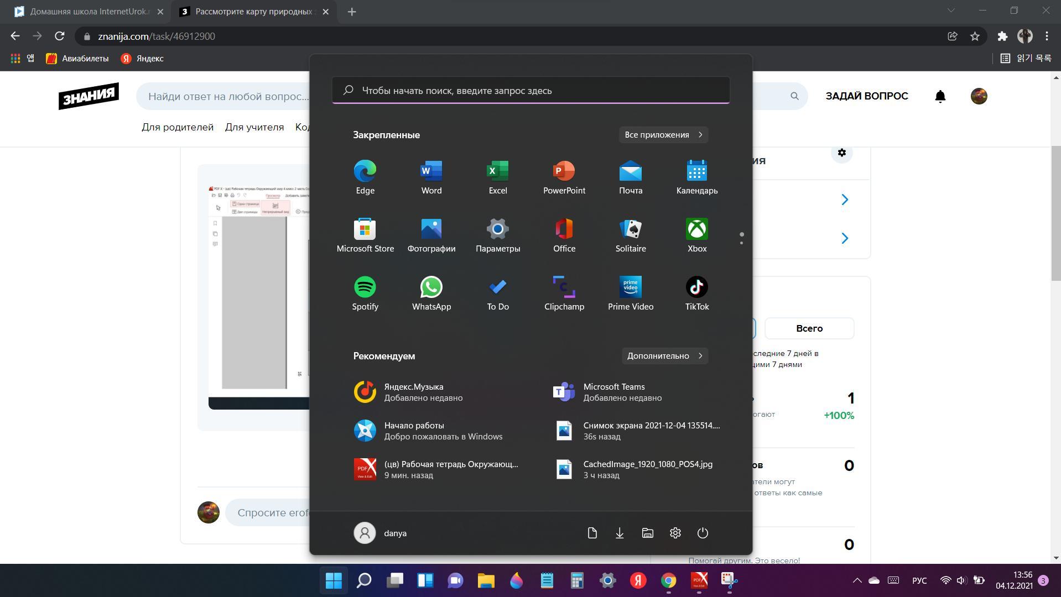
Task: Launch Solitaire game
Action: (x=631, y=235)
